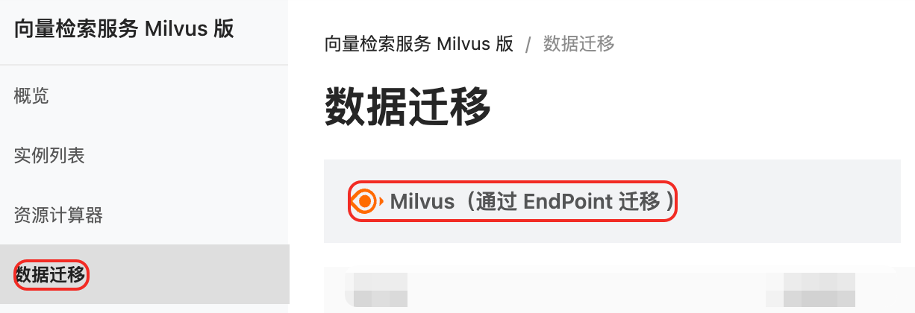915x313 pixels.
Task: Click the sidebar title 向量检索服务 Milvus 版
Action: pyautogui.click(x=124, y=29)
